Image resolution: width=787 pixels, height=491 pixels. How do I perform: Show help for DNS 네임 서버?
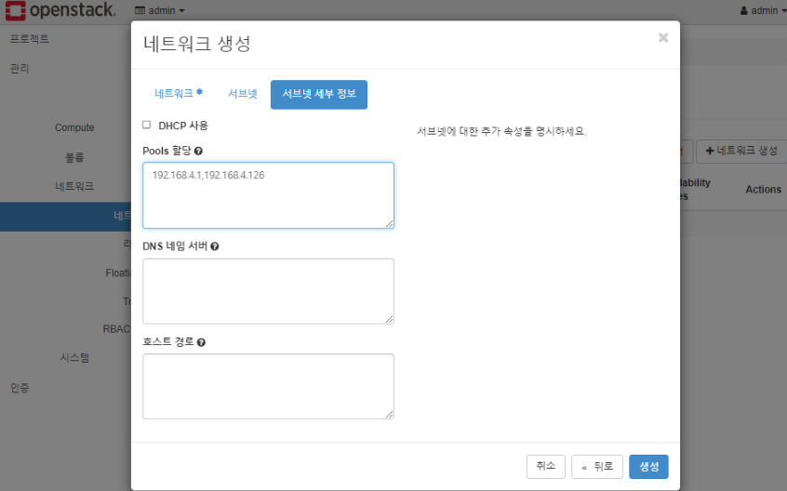[x=214, y=246]
